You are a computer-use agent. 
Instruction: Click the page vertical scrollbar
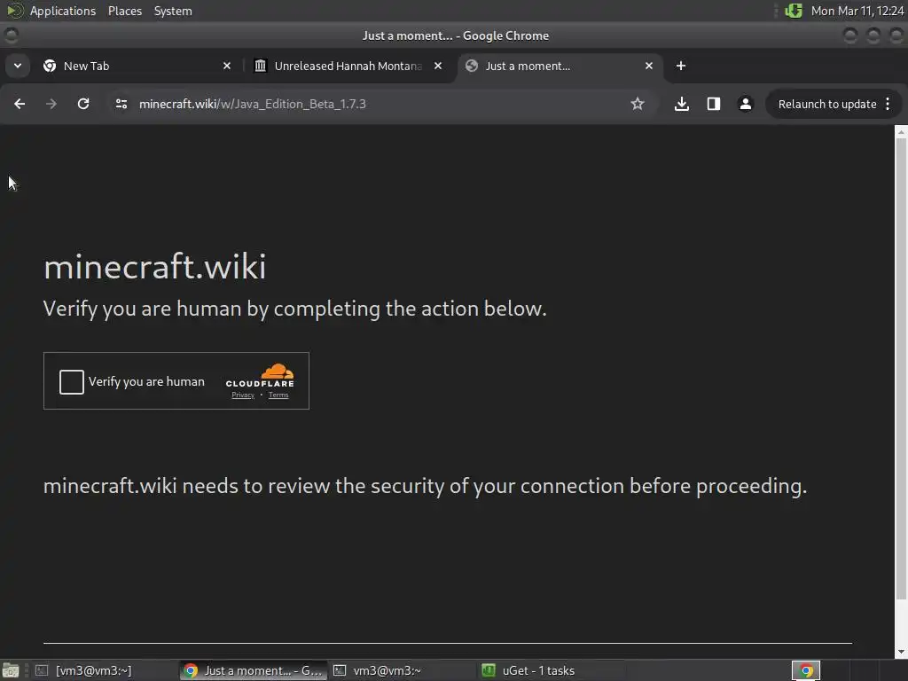(901, 370)
